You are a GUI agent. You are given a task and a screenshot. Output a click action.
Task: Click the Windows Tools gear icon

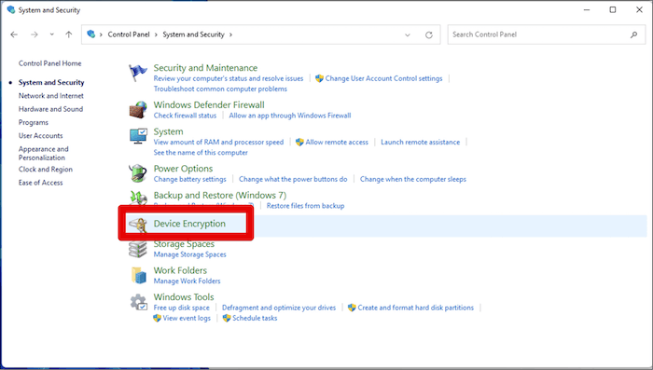[138, 302]
